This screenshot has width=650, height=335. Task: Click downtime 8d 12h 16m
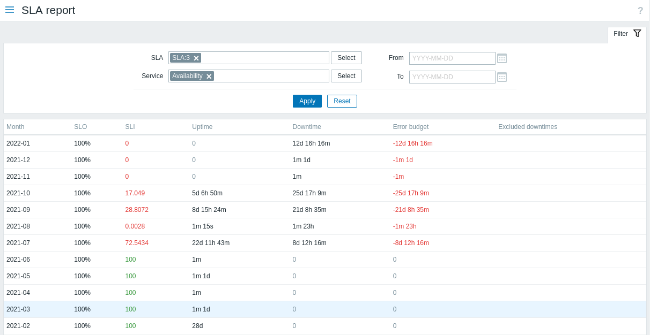(309, 243)
